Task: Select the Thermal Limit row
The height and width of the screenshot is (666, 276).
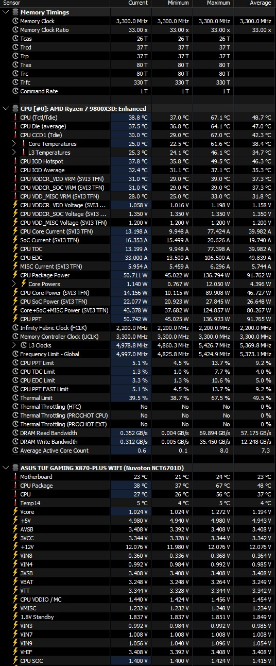Action: coord(138,398)
